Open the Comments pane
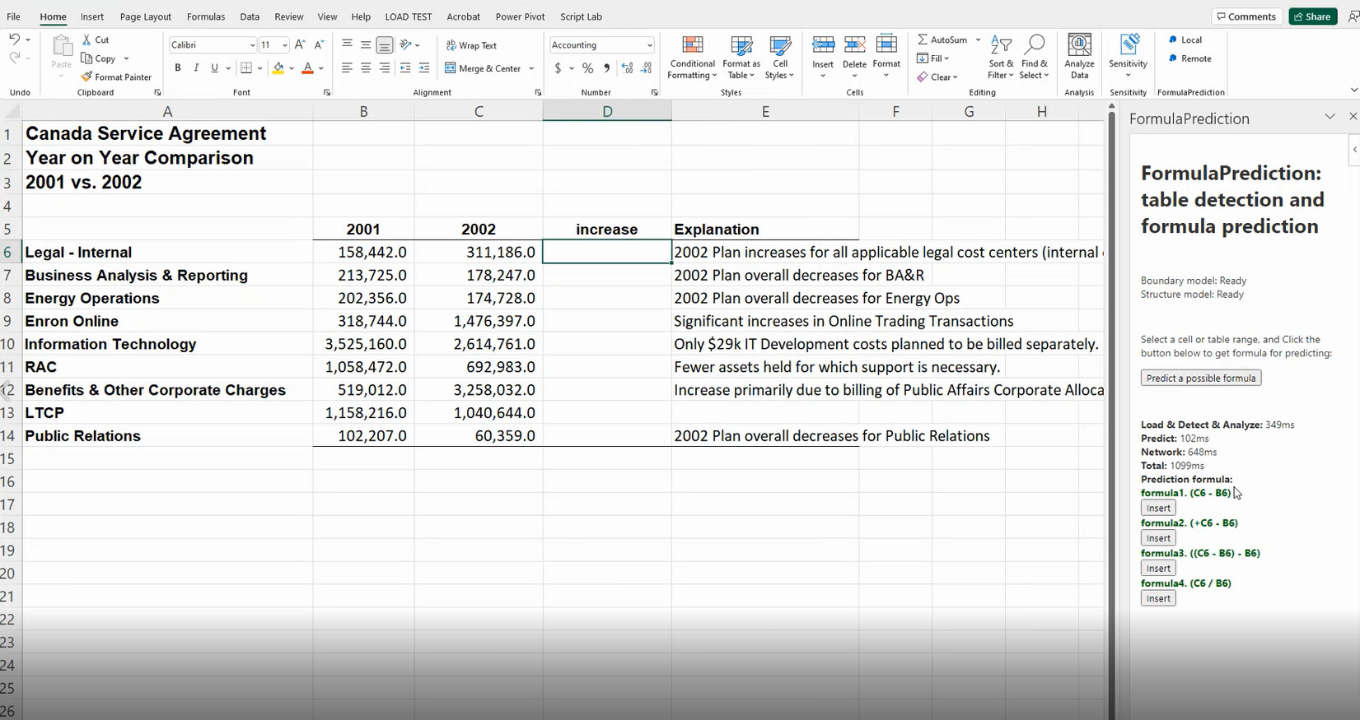The image size is (1360, 720). tap(1246, 16)
